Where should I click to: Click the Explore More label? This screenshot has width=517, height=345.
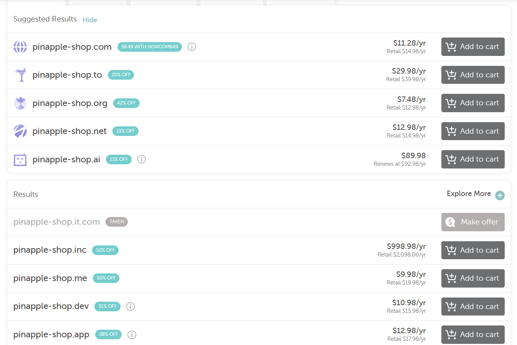(x=469, y=194)
